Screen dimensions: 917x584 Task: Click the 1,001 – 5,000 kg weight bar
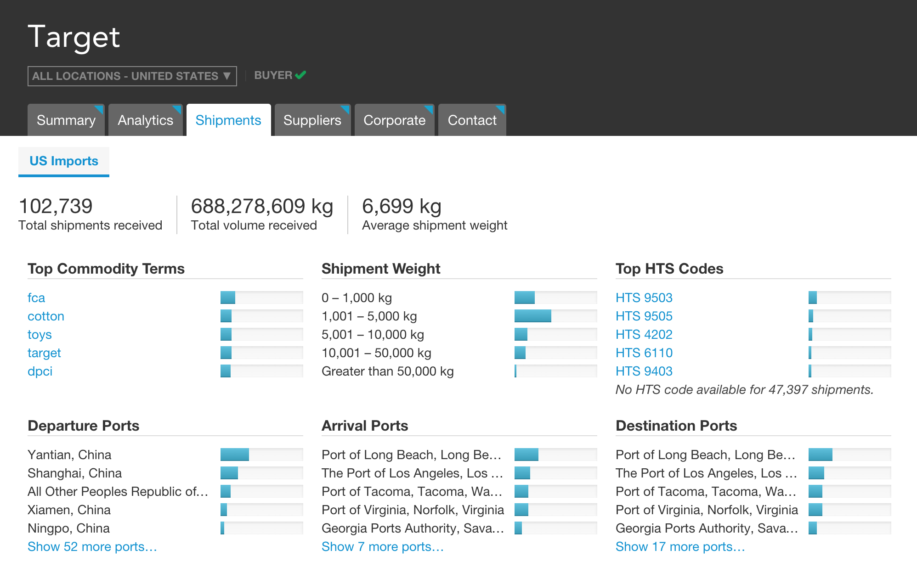click(556, 316)
